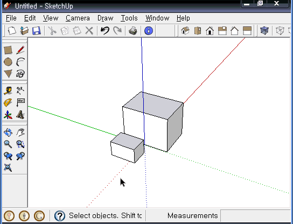Select the Pan hand tool
This screenshot has height=224, width=293.
coord(20,132)
